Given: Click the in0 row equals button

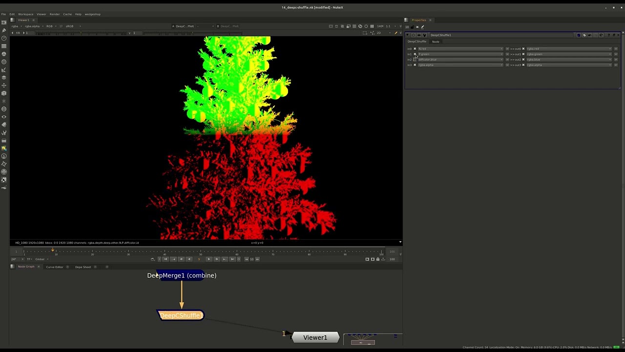Looking at the screenshot, I should (x=507, y=49).
